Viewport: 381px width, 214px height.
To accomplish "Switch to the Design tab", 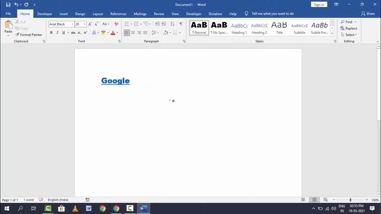I will tap(80, 14).
